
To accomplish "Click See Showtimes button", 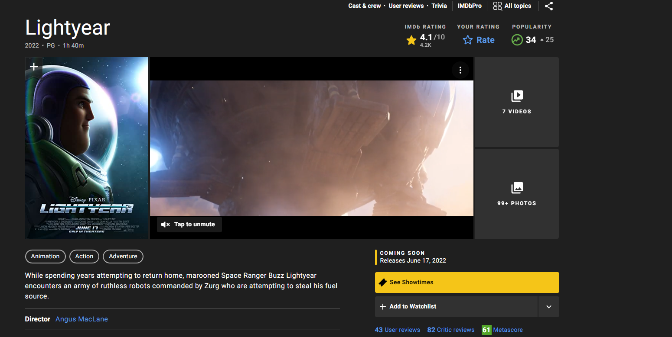I will click(x=467, y=282).
